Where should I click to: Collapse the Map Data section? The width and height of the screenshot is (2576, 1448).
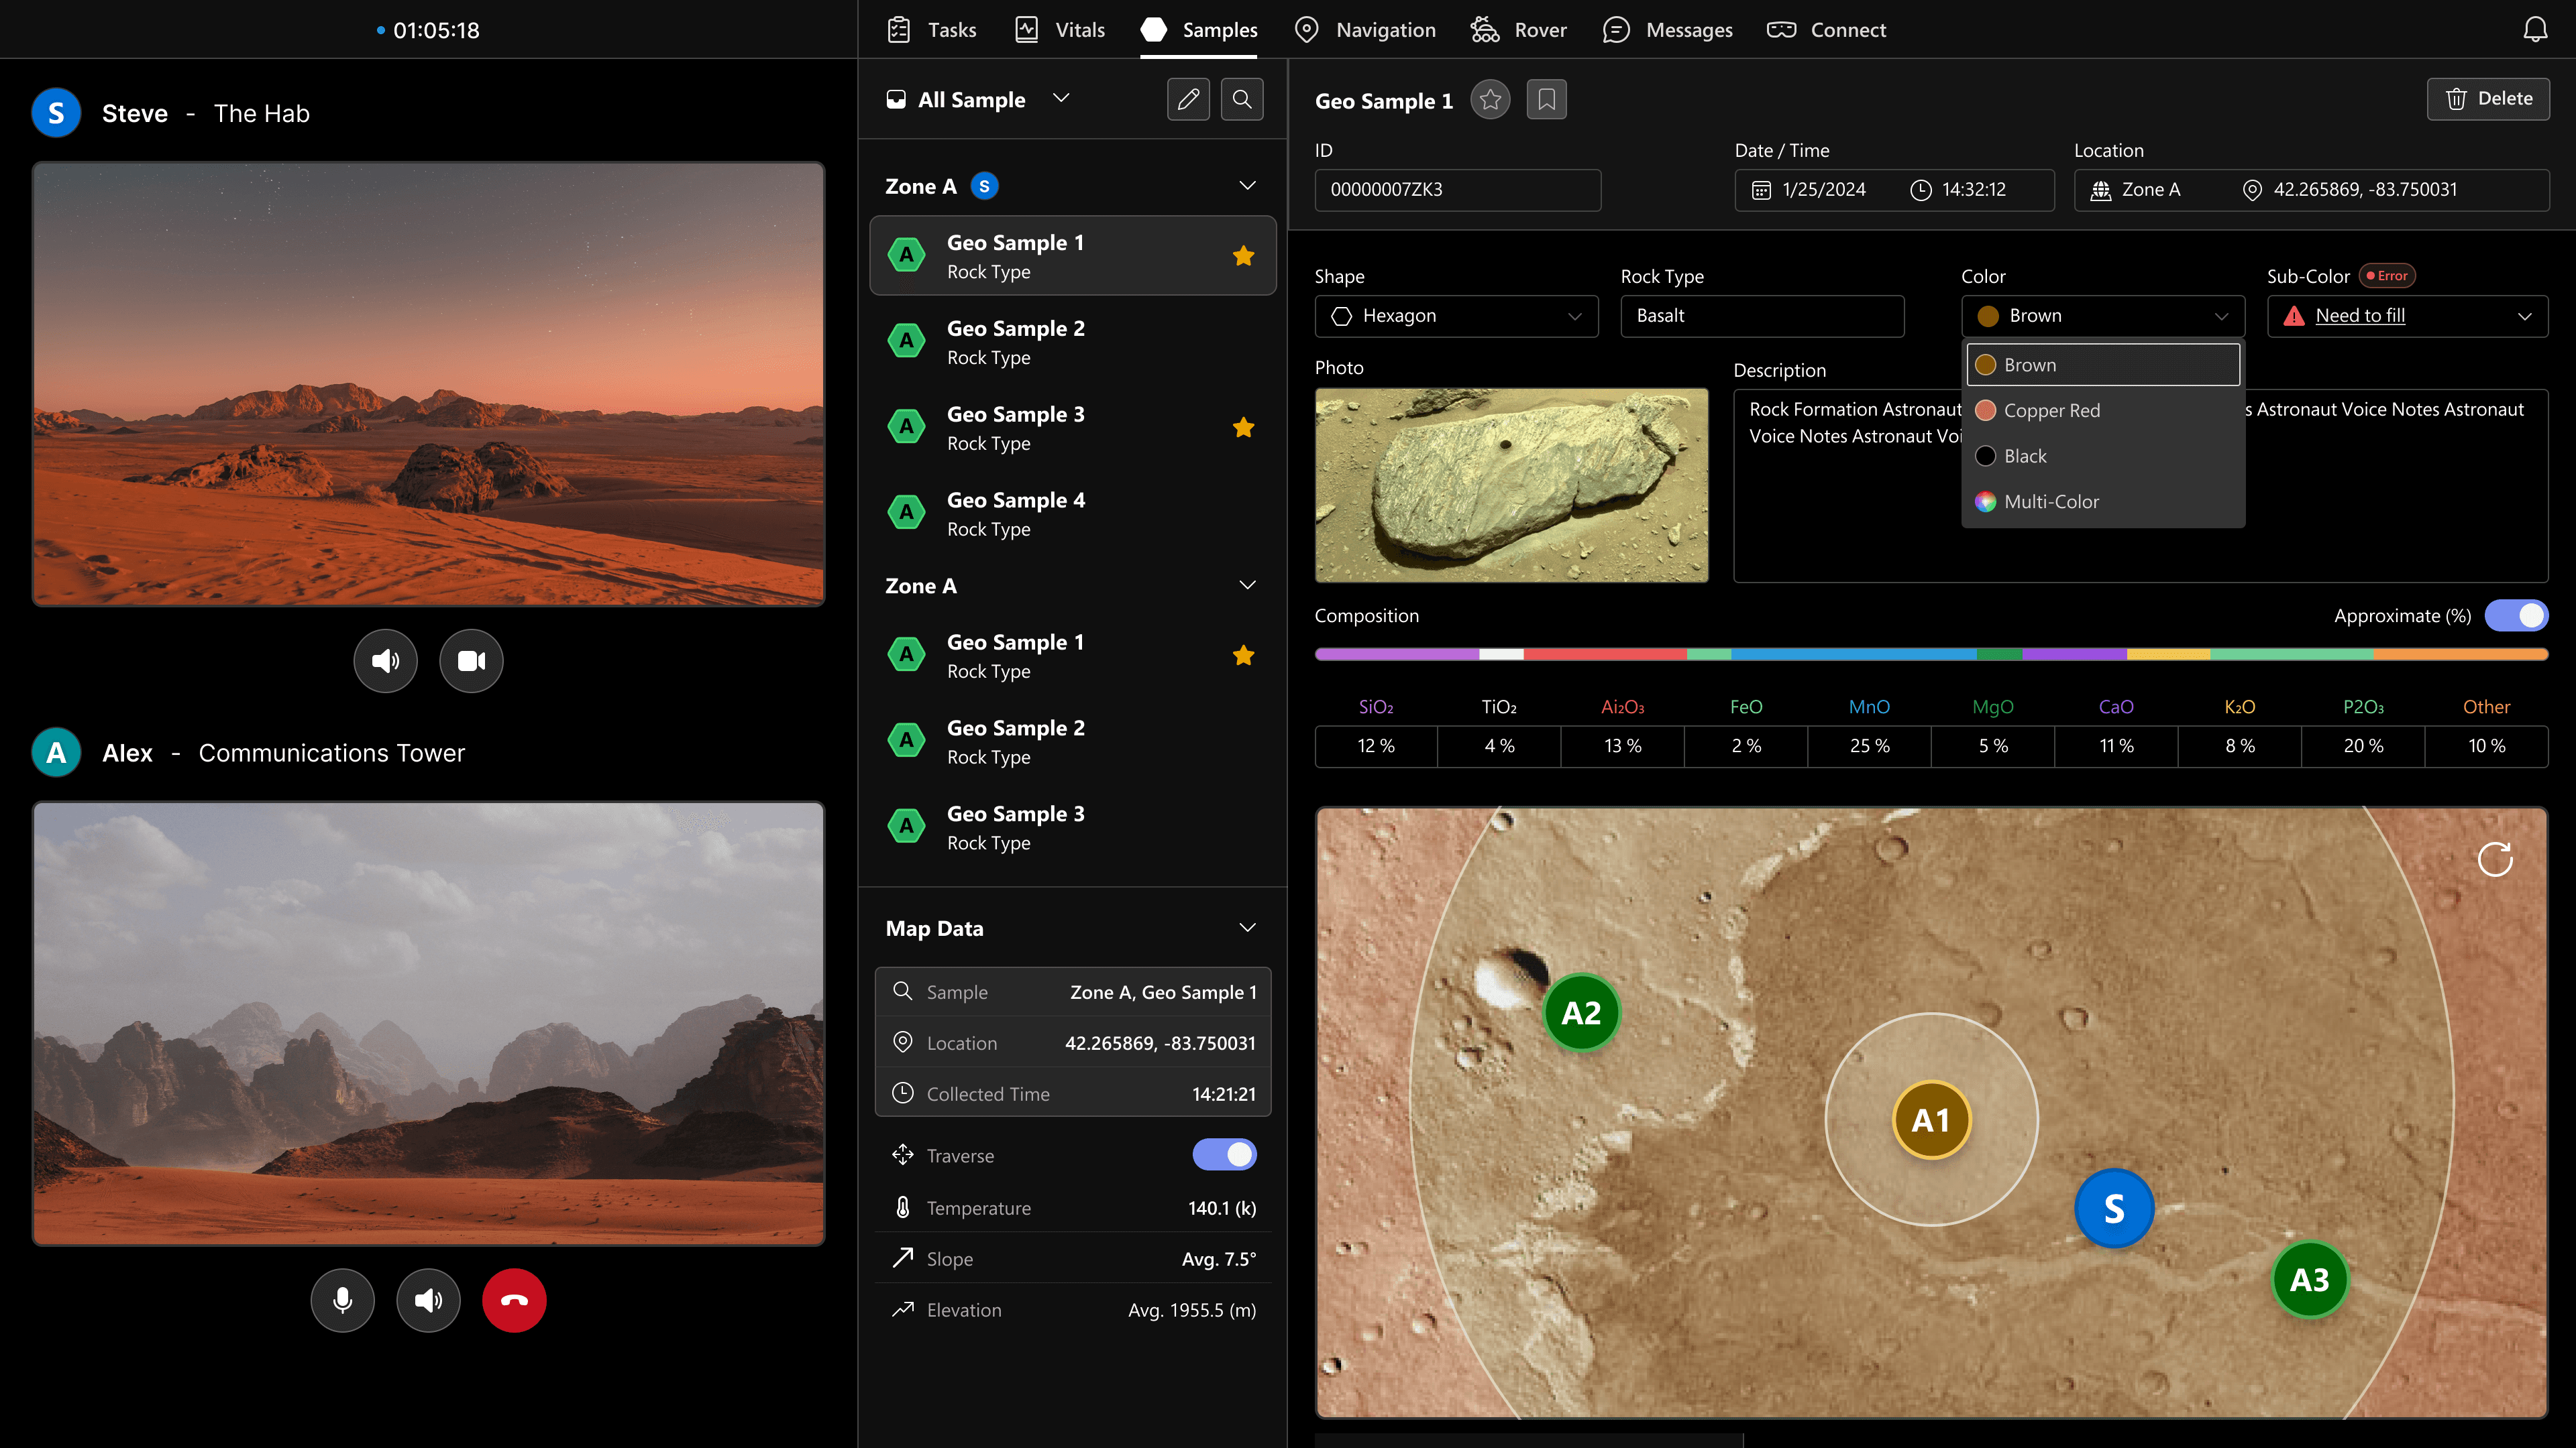[x=1247, y=928]
